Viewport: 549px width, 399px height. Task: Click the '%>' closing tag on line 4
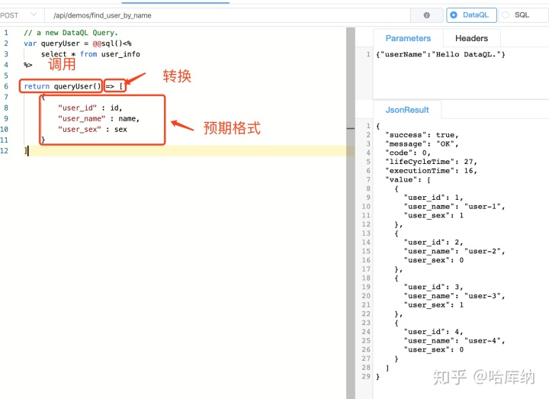click(27, 65)
